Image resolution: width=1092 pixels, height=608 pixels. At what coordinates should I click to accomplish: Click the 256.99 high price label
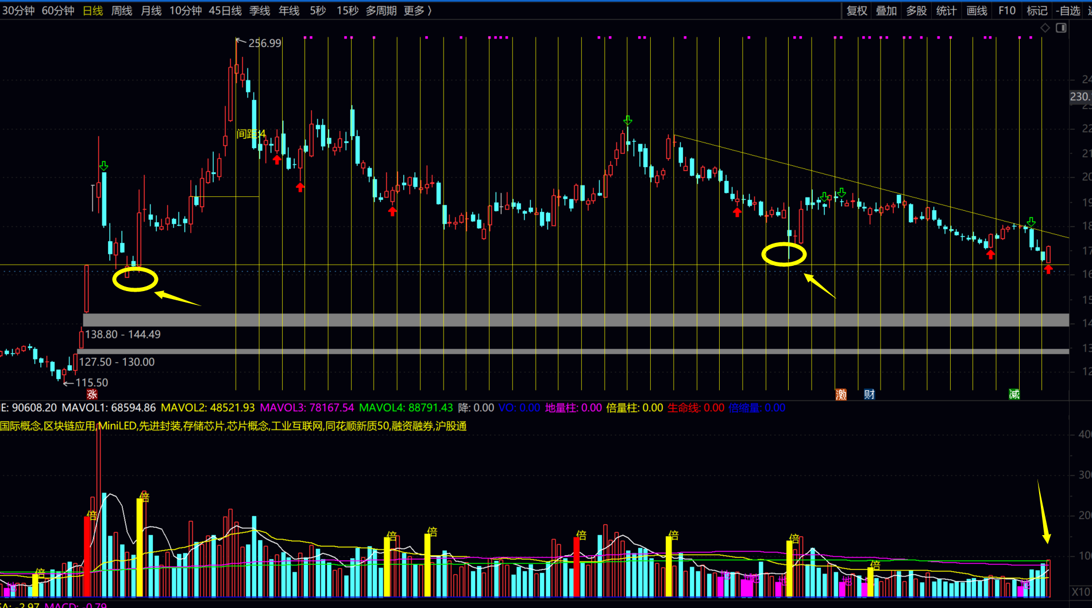point(264,43)
